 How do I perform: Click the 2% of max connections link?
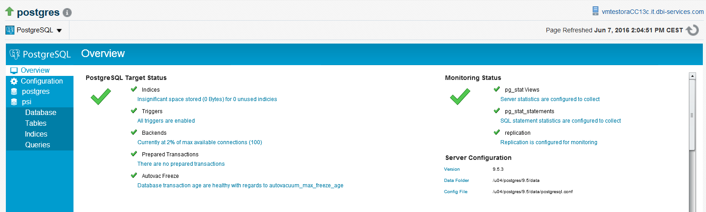(200, 142)
